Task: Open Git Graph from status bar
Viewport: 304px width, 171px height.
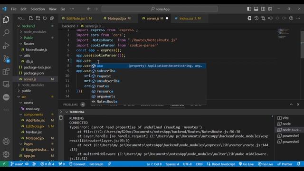Action: tap(96, 164)
